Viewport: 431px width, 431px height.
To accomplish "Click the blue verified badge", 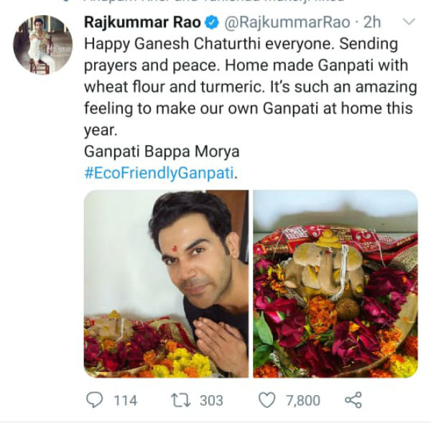I will tap(213, 22).
